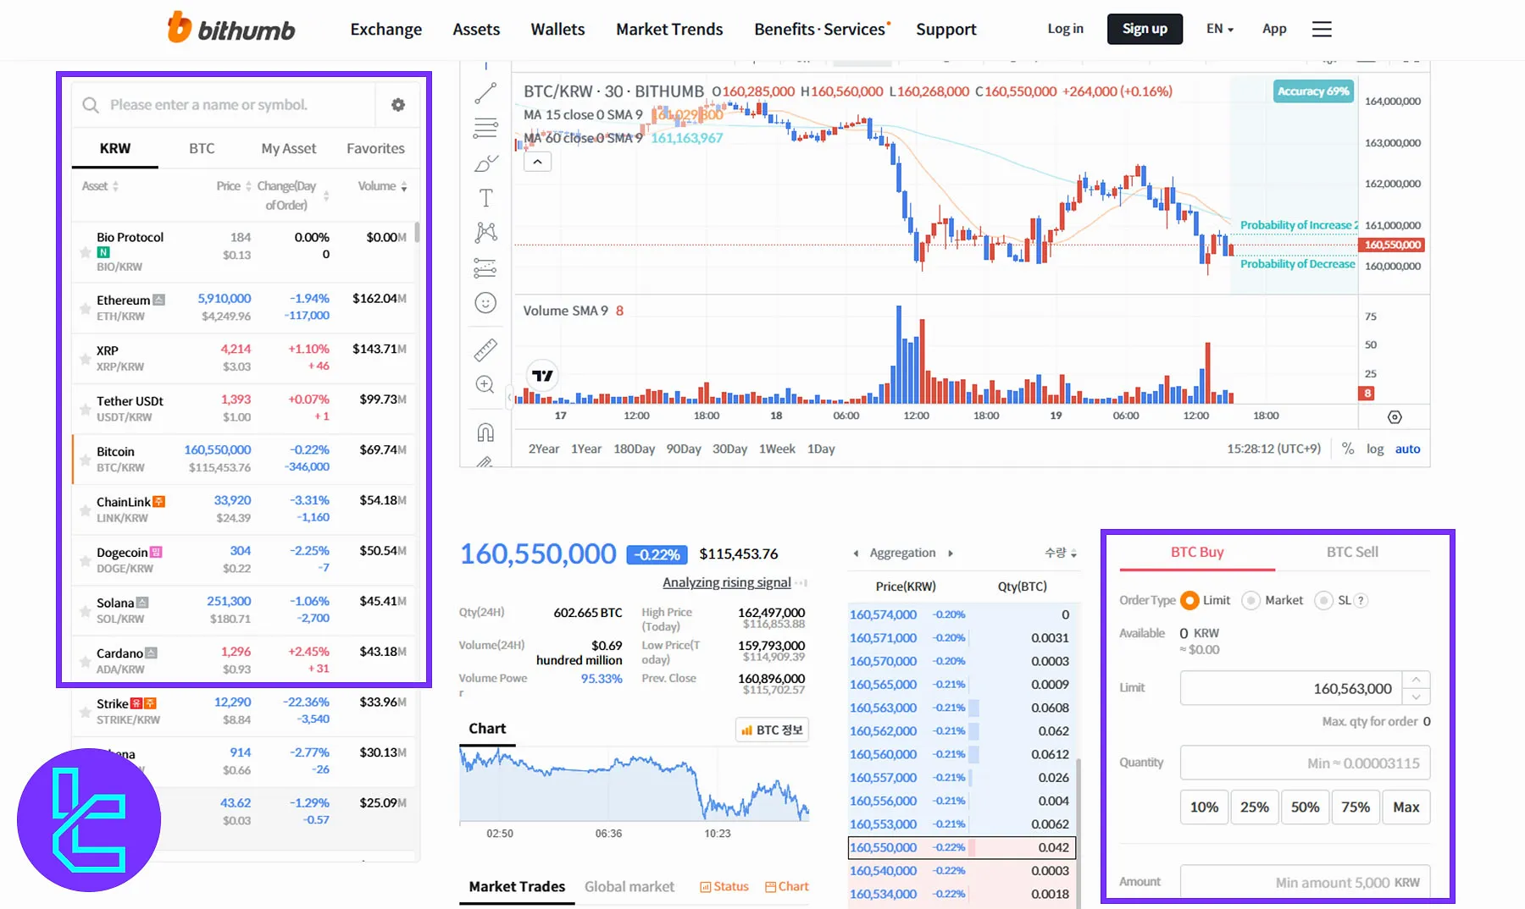Set quantity to Max
The width and height of the screenshot is (1525, 909).
(x=1406, y=807)
